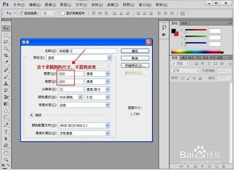Open the sRGB IEC61966-2.1 color profile dropdown
Viewport: 234px width, 170px height.
pos(84,125)
